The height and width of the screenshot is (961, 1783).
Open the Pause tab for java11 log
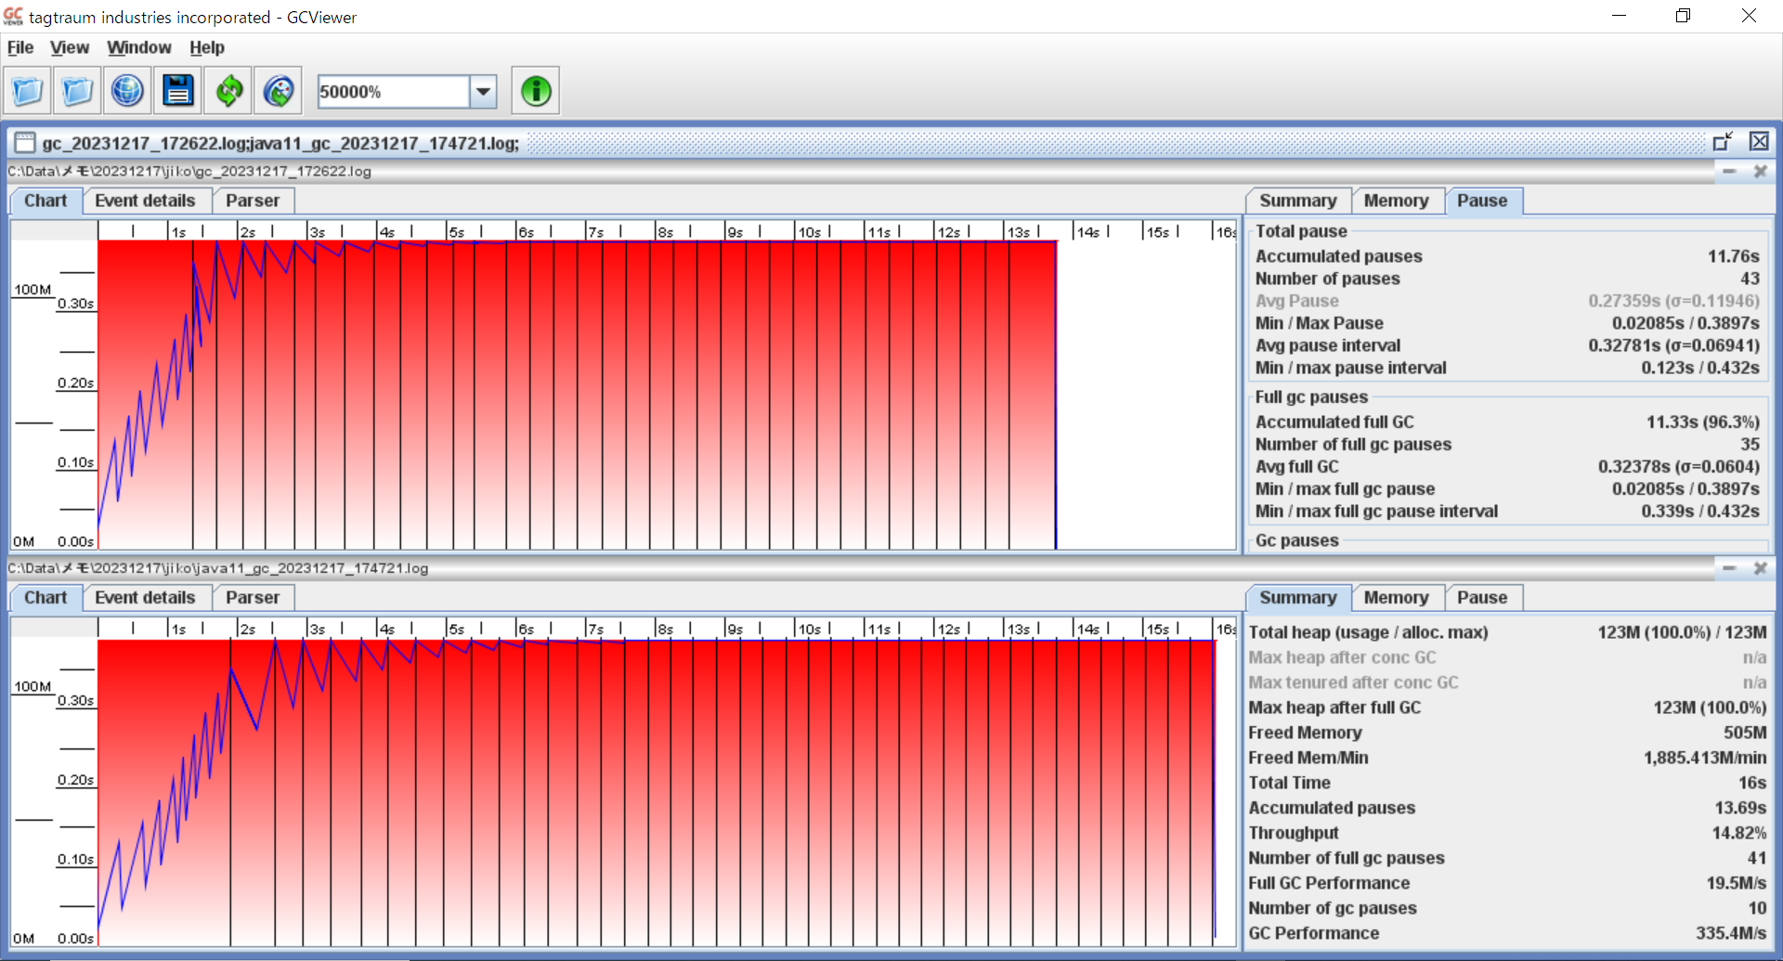1482,597
